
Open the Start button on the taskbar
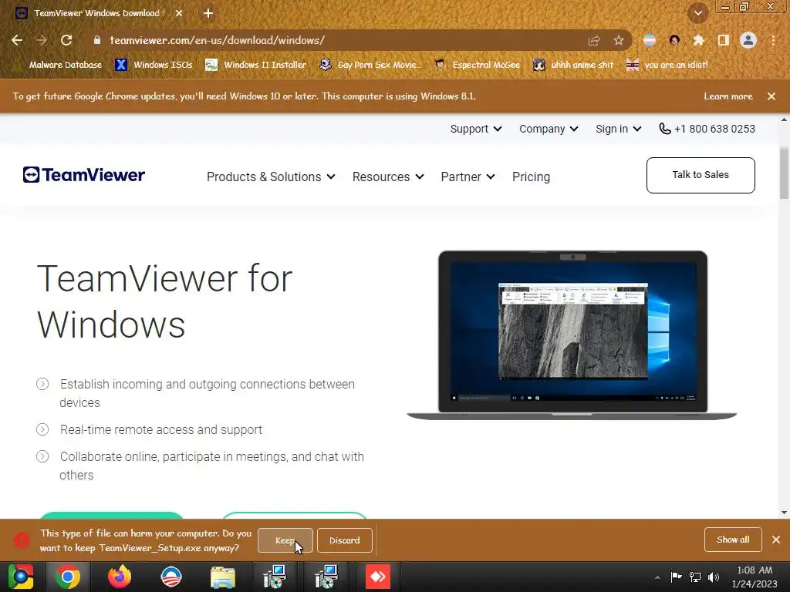(21, 577)
